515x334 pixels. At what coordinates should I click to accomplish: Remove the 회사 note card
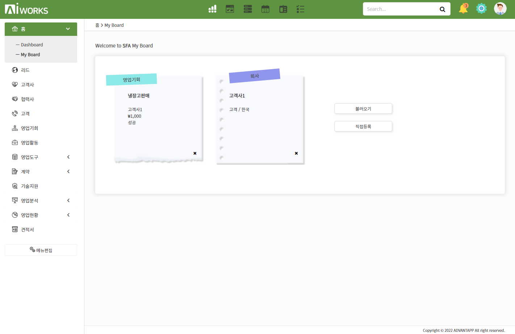tap(296, 153)
